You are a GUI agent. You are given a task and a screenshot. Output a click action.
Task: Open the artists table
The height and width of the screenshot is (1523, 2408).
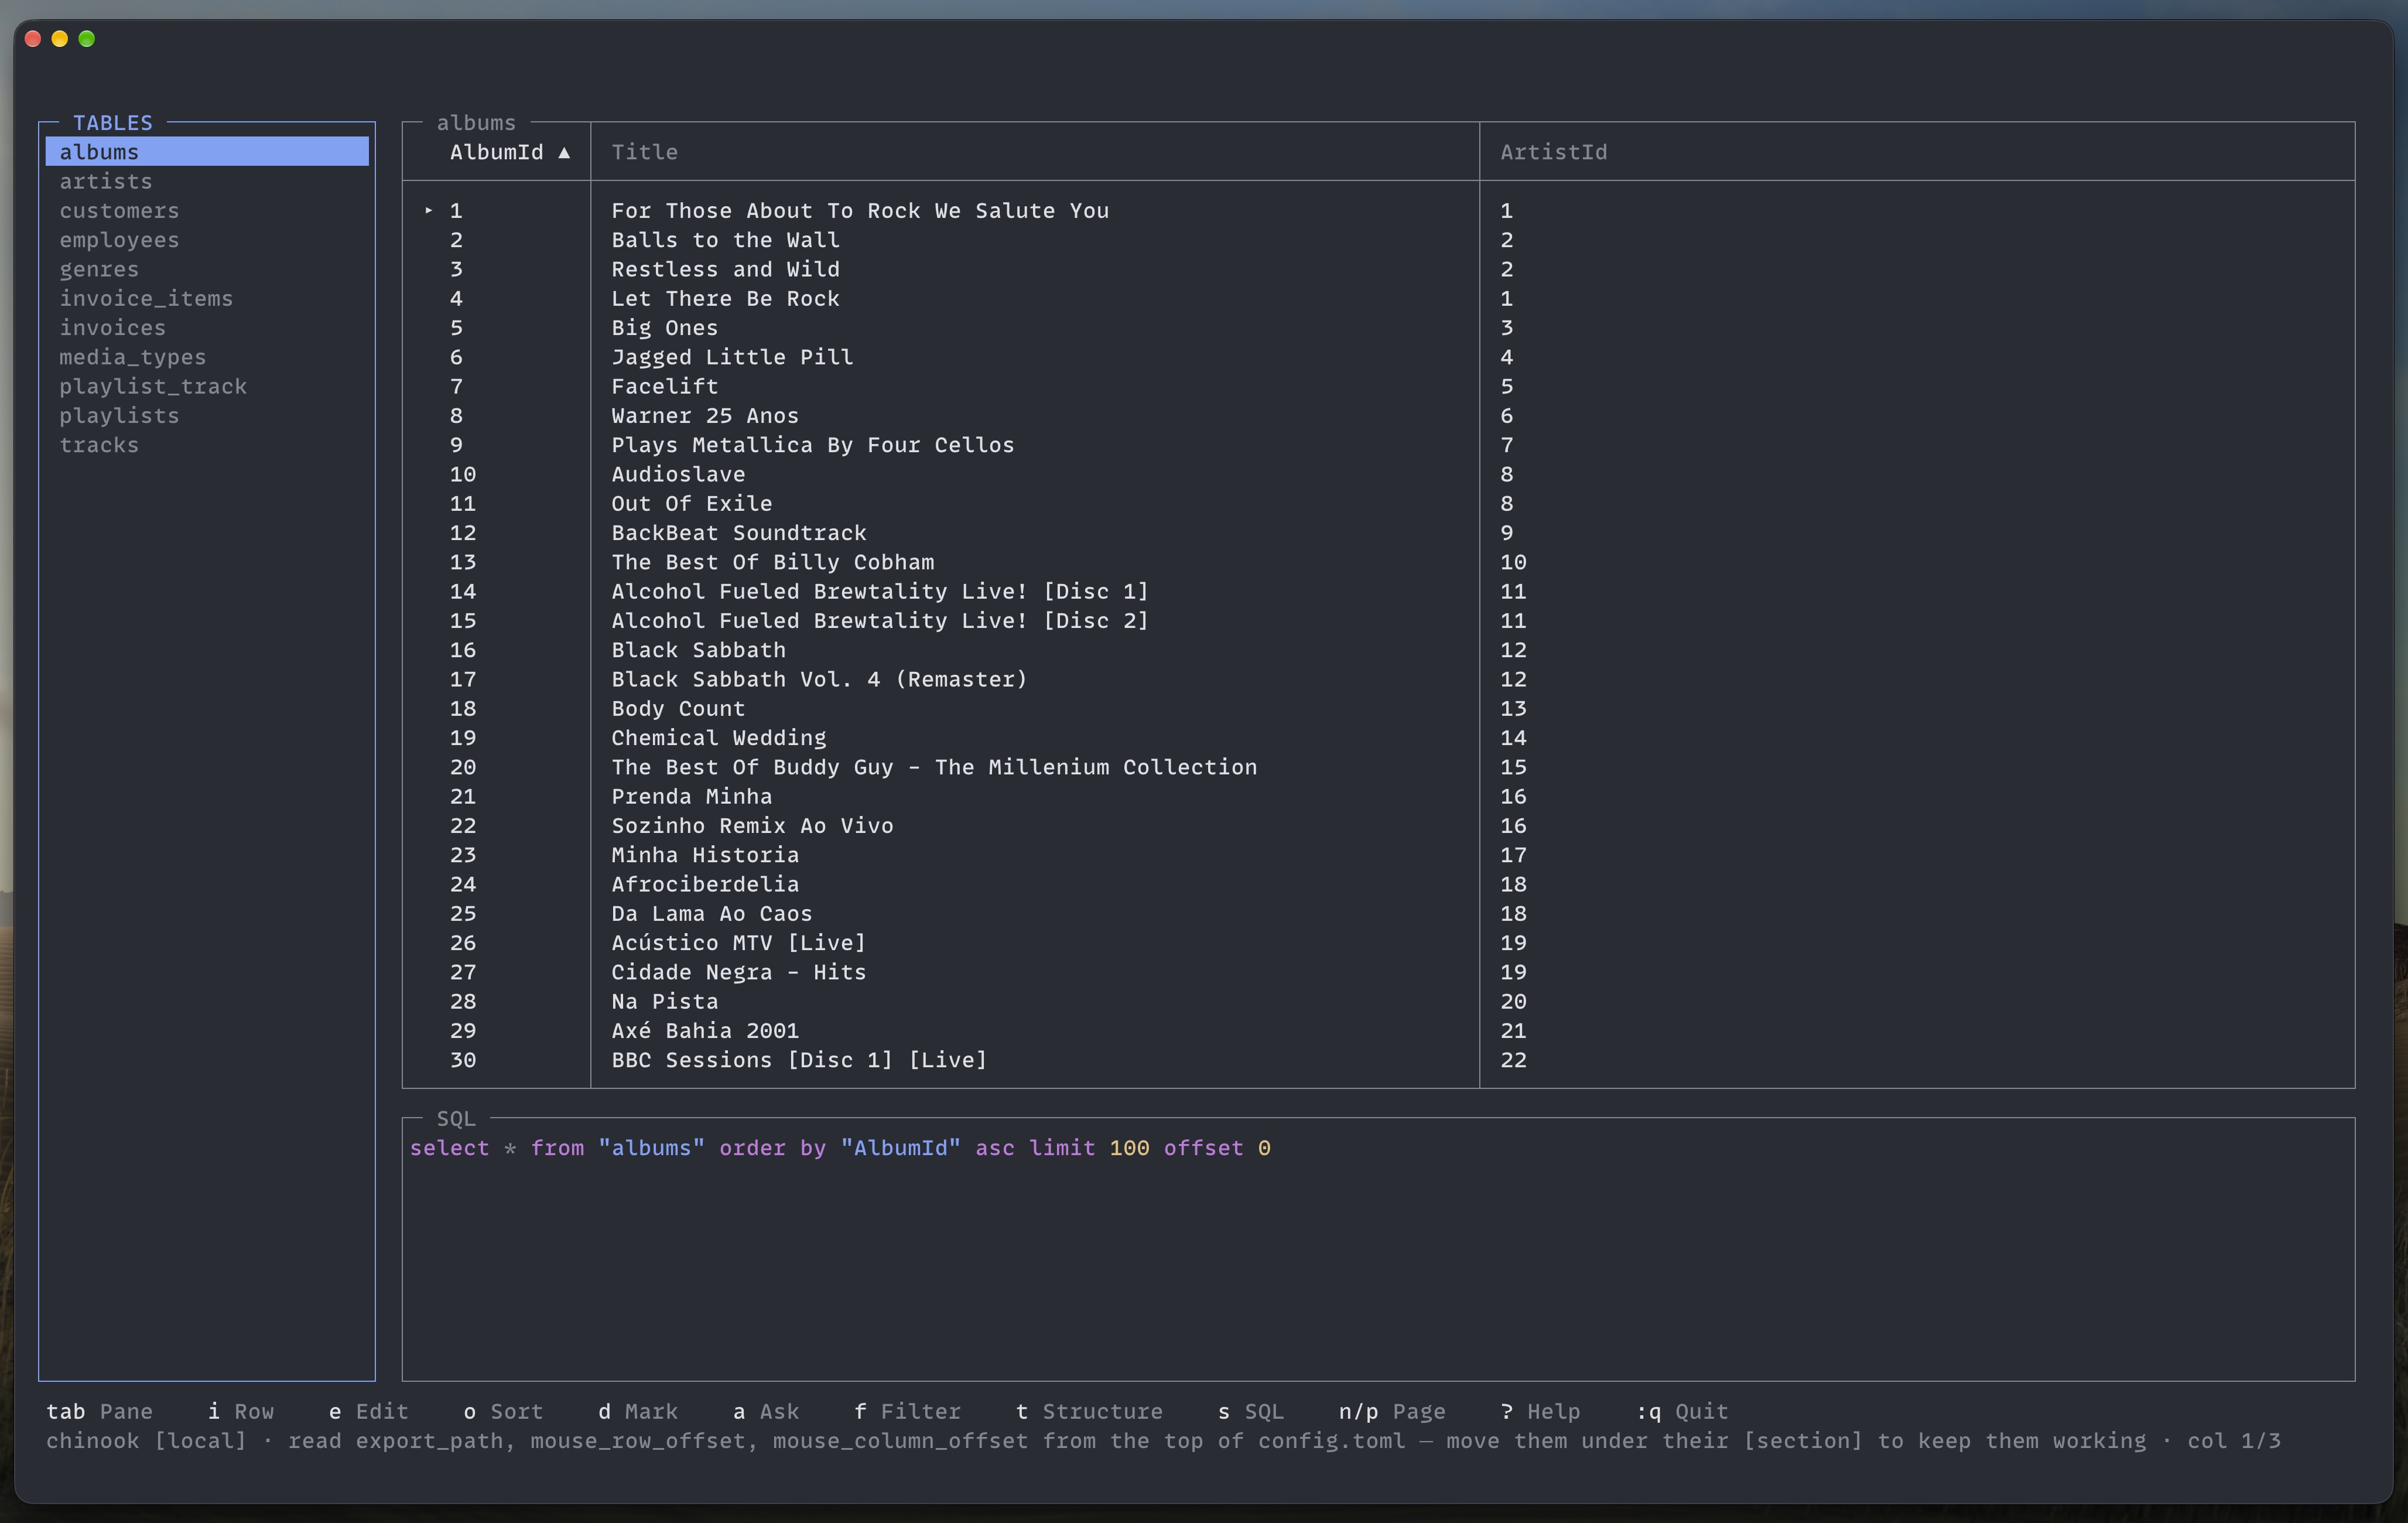pyautogui.click(x=106, y=181)
